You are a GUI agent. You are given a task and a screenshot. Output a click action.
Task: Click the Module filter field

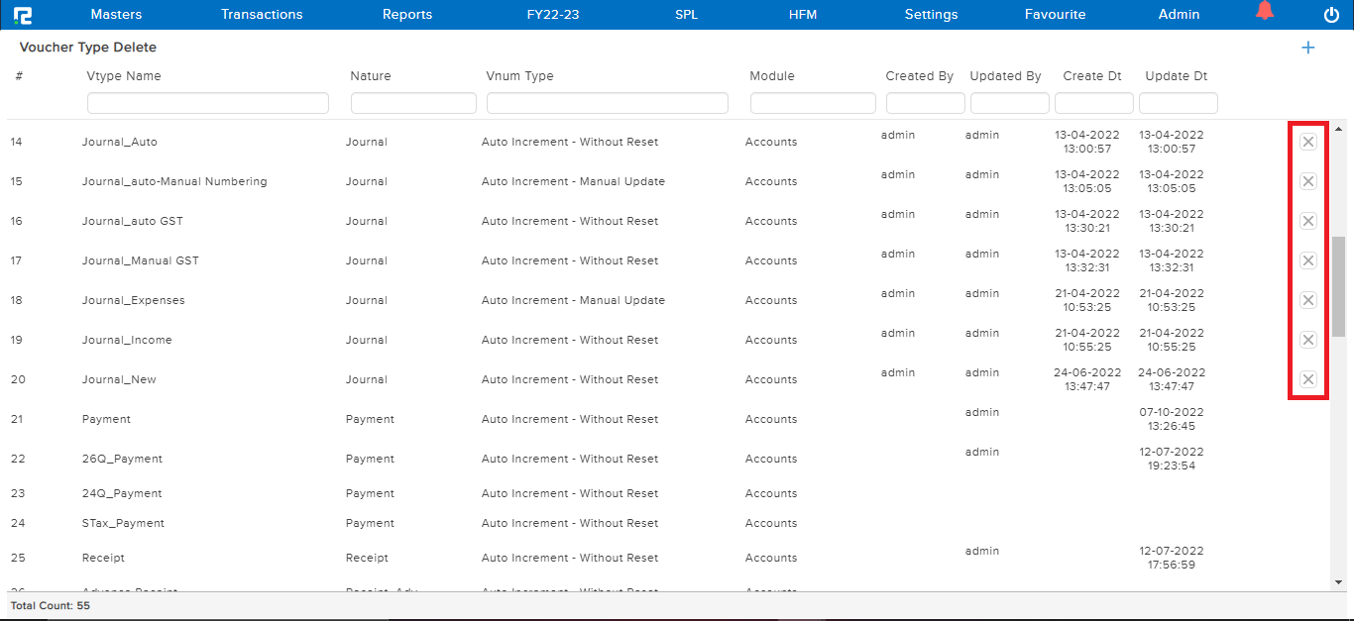coord(812,102)
